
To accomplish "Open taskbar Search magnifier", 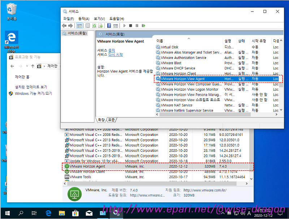I will [21, 213].
